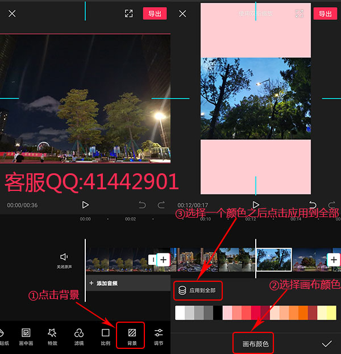
Task: Play the video at 00:00/00:36
Action: [85, 205]
